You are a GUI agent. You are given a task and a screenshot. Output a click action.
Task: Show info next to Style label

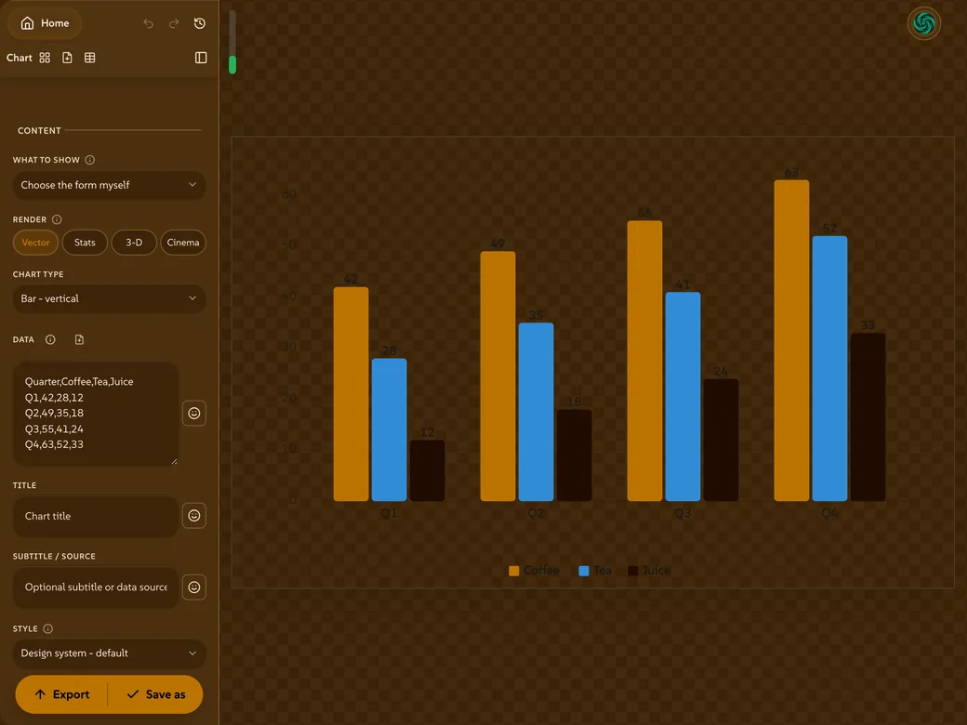48,629
